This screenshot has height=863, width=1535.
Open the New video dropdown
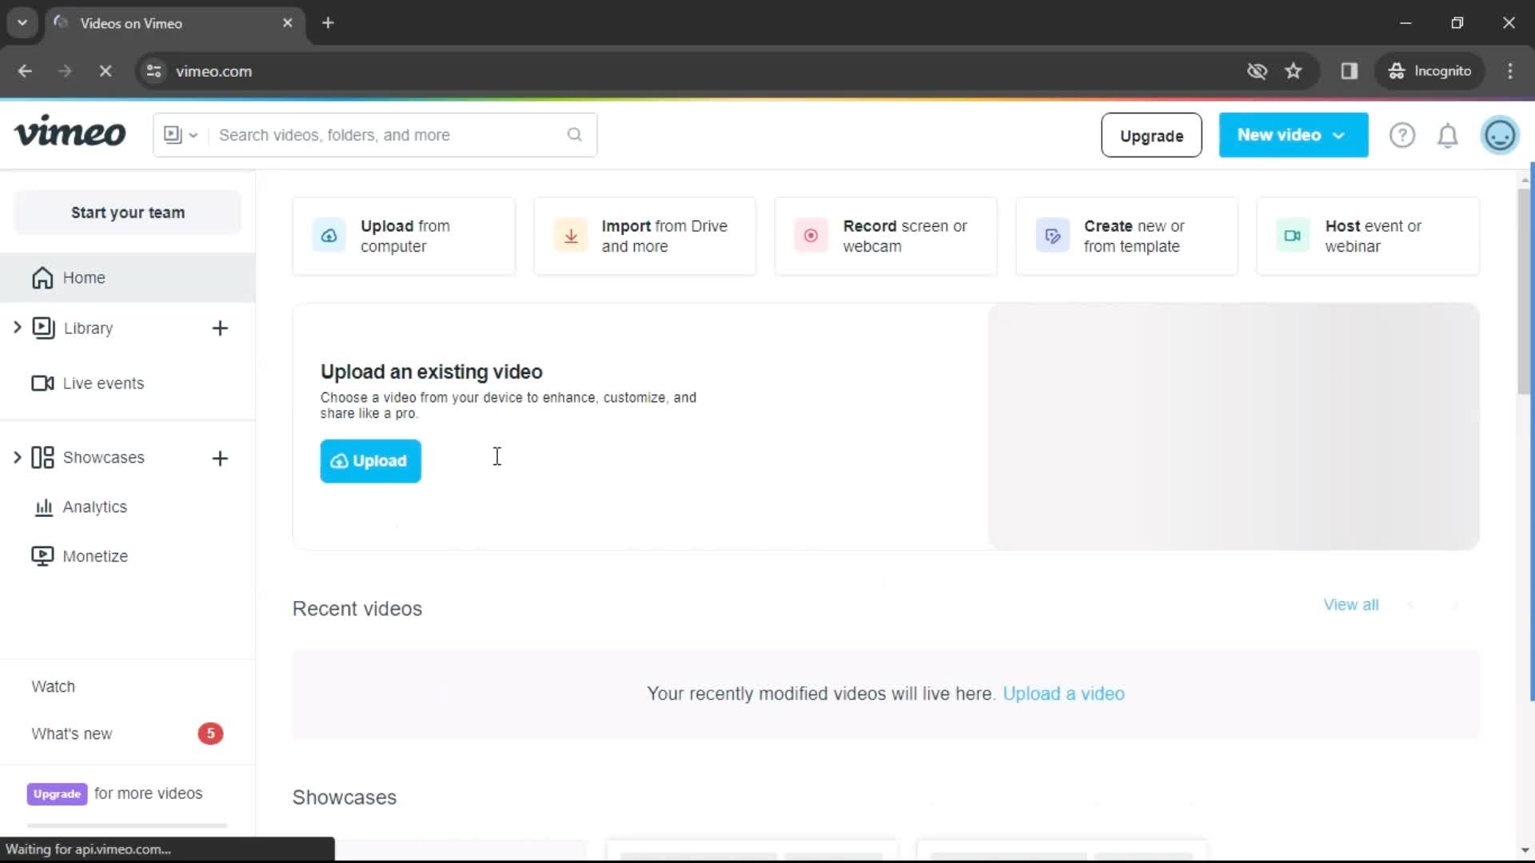[1293, 135]
